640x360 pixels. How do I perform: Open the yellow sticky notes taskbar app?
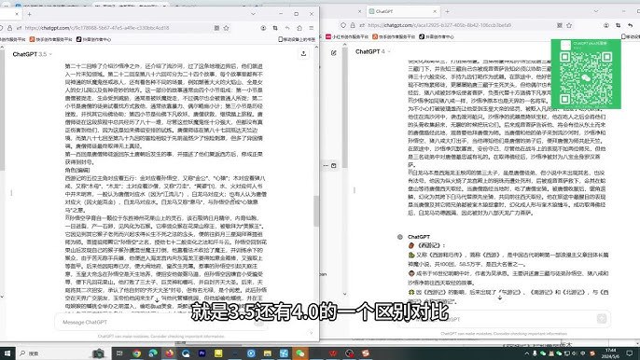coord(218,353)
